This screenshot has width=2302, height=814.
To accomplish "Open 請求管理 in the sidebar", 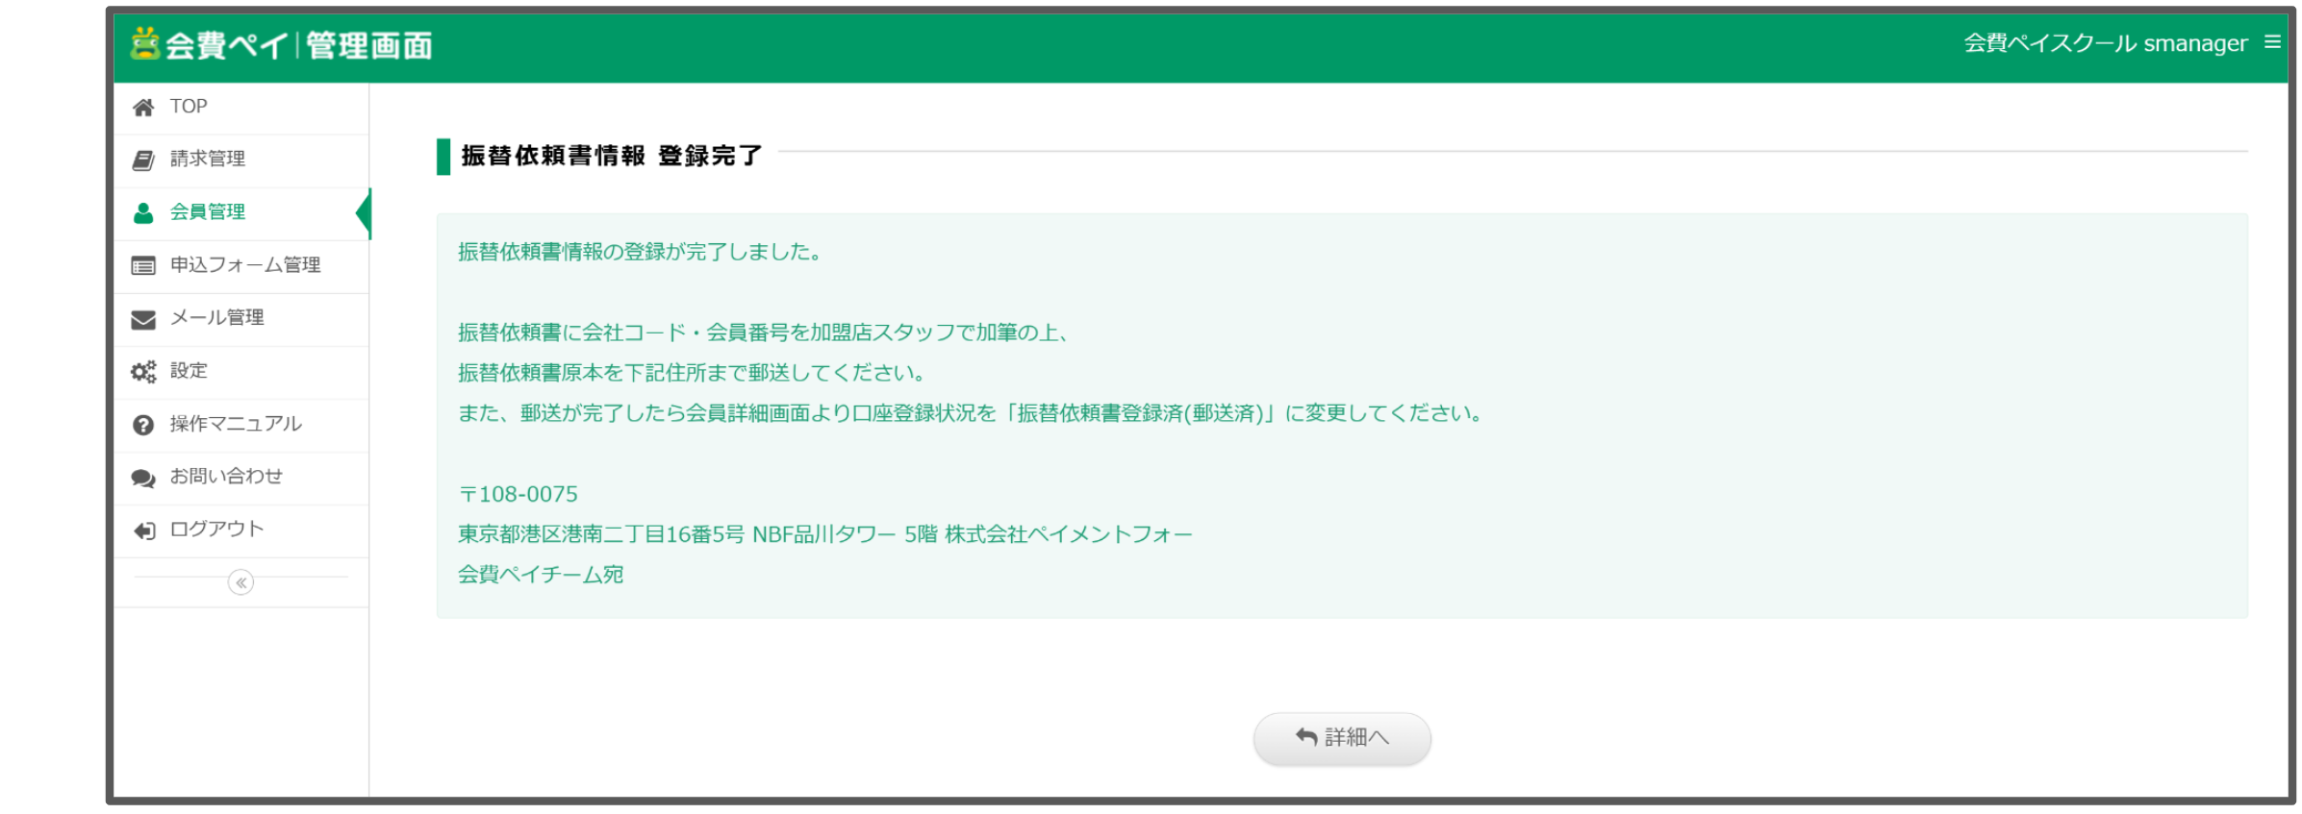I will tap(240, 160).
